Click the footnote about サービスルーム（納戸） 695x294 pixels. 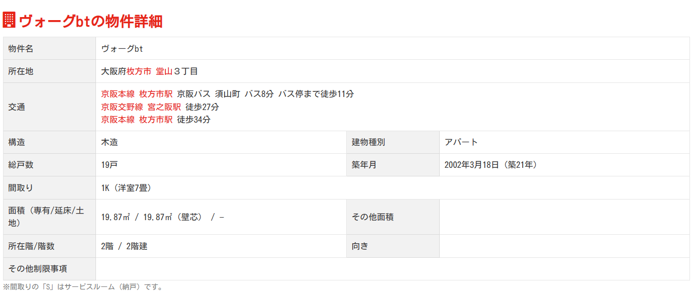(x=83, y=287)
